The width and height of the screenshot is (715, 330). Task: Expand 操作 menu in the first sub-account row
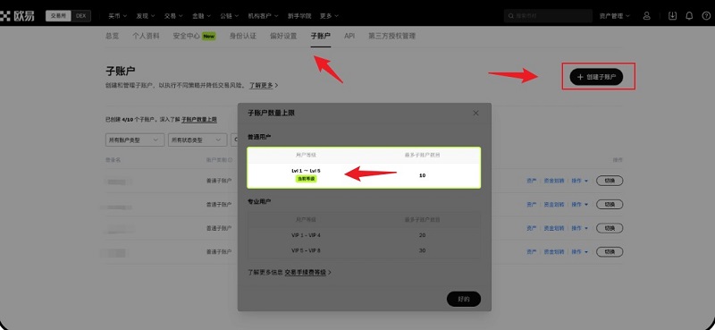[x=579, y=181]
